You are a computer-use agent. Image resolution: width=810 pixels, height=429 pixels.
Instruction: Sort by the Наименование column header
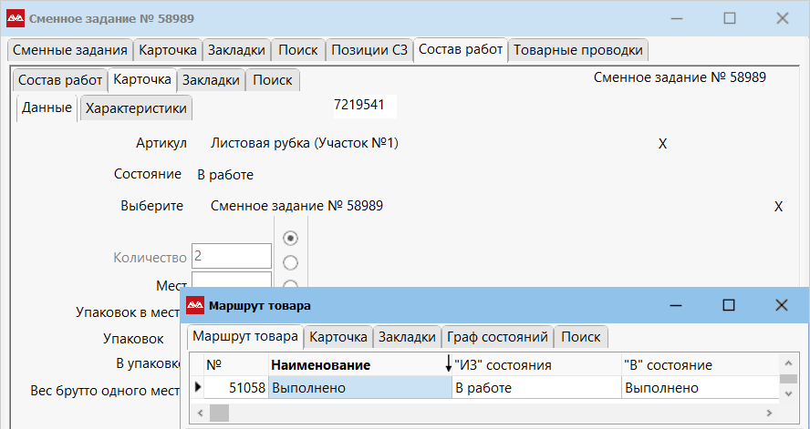[x=319, y=365]
